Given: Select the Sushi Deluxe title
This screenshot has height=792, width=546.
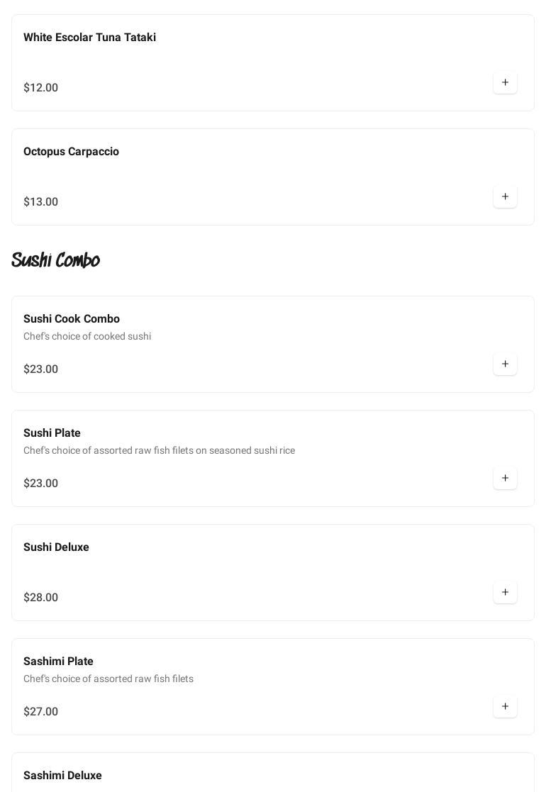Looking at the screenshot, I should pos(56,547).
